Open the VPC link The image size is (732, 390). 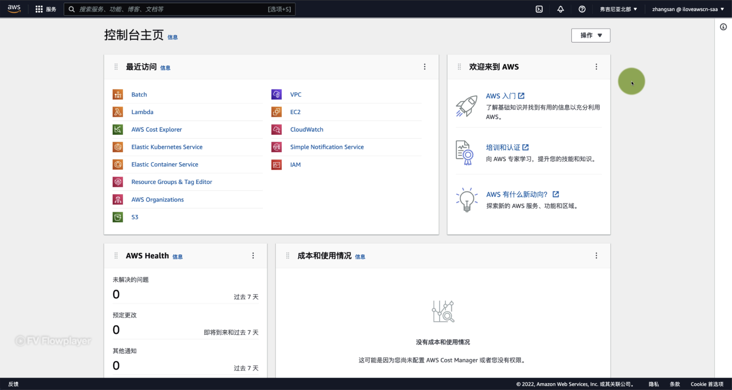pyautogui.click(x=296, y=94)
